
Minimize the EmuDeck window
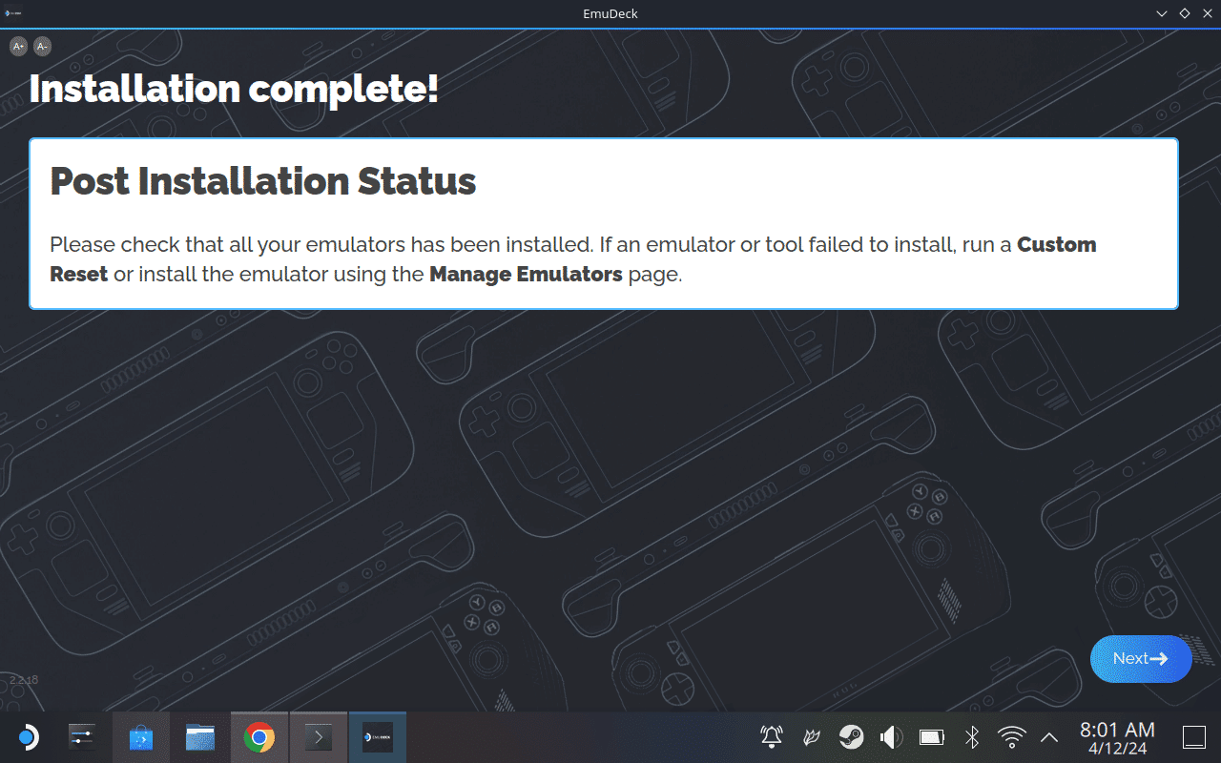[x=1162, y=13]
